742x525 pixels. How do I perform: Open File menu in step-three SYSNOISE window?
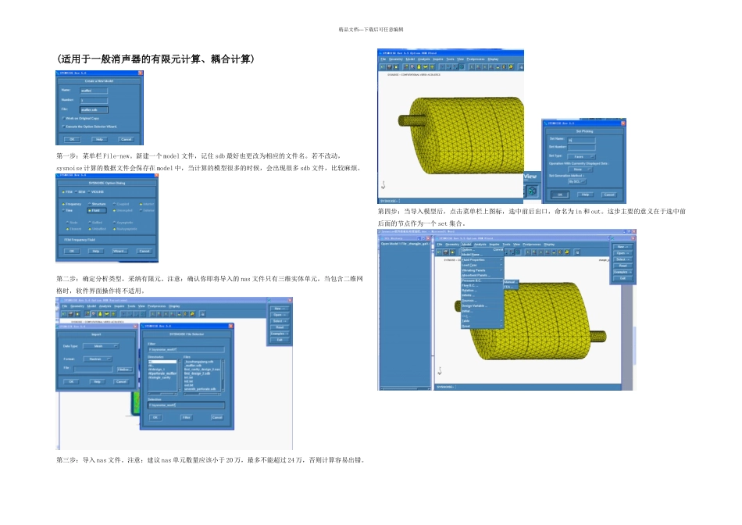65,306
